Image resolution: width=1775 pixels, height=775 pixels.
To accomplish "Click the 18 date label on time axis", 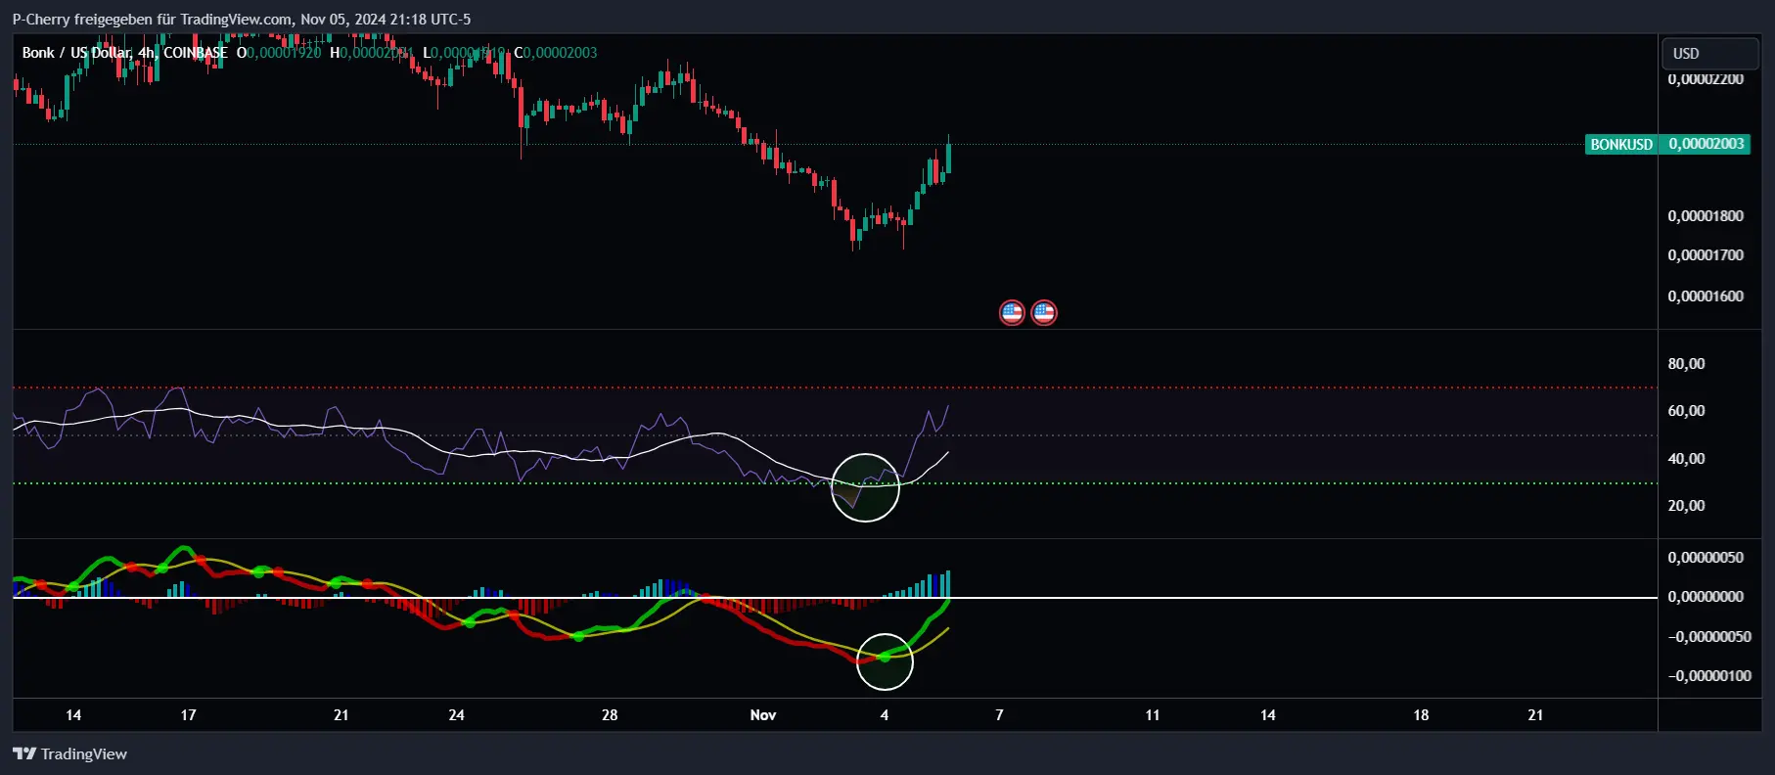I will 1421,715.
